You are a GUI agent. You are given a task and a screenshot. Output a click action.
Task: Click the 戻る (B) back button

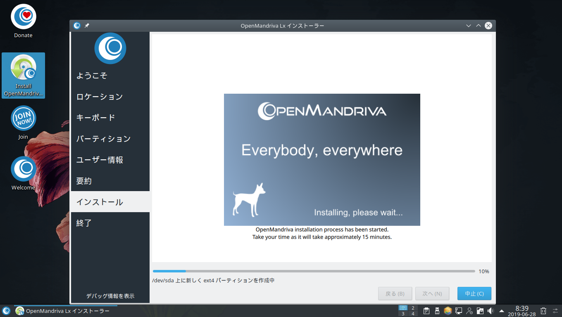click(x=395, y=293)
